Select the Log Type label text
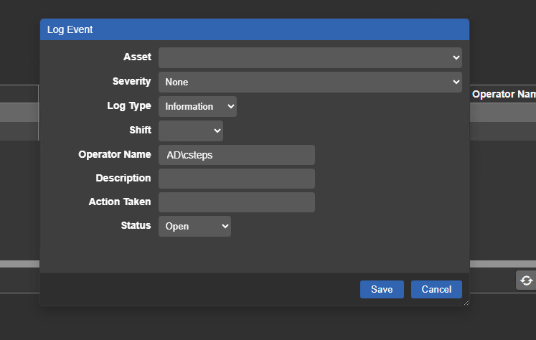 [x=128, y=105]
